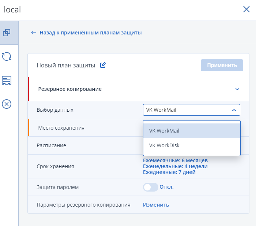Screen dimensions: 256x226
Task: Open Ежемесячные: 6 месяцев retention link
Action: pyautogui.click(x=175, y=160)
